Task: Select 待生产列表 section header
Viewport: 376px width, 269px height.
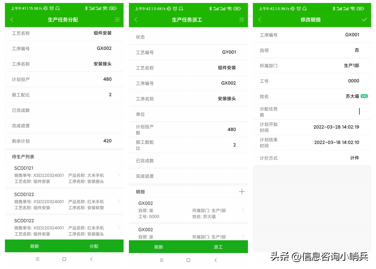Action: point(23,157)
